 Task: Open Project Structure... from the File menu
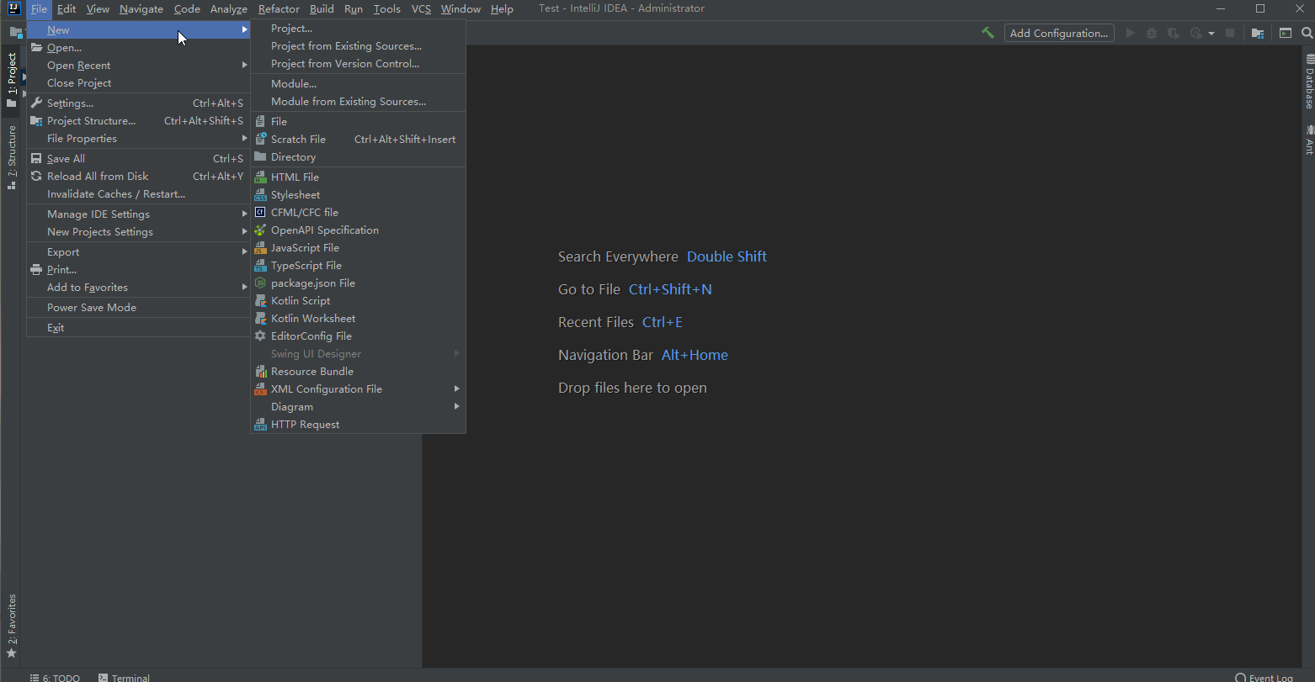coord(139,121)
